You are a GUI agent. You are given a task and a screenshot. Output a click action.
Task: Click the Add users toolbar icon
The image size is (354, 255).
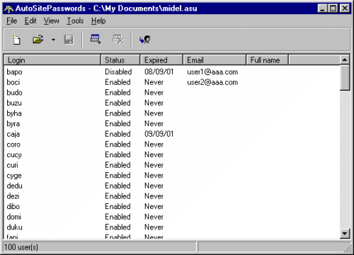click(96, 39)
